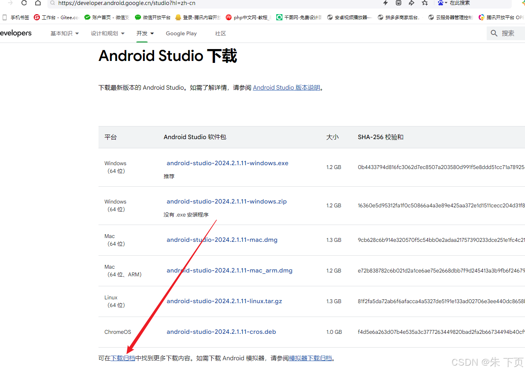Open the 登录-腾讯内容开放 bookmark
This screenshot has width=525, height=371.
[x=198, y=17]
